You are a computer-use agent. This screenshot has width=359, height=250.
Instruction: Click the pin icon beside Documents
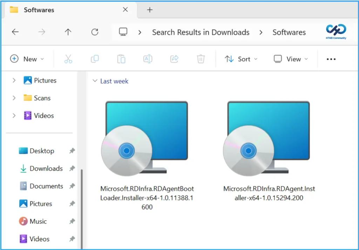click(x=72, y=186)
